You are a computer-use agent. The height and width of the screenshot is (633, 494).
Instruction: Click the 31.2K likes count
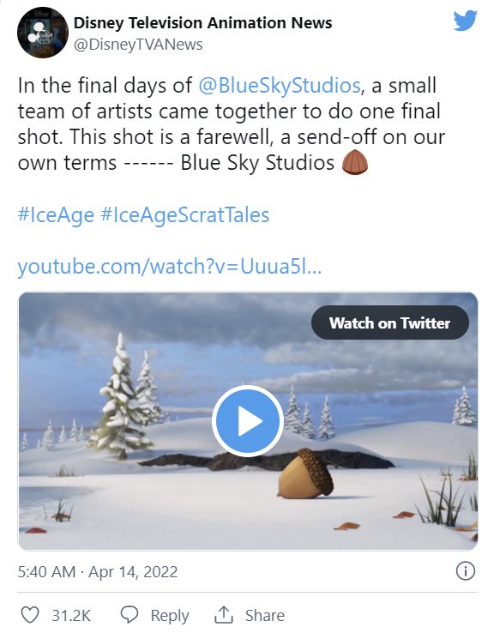(71, 615)
